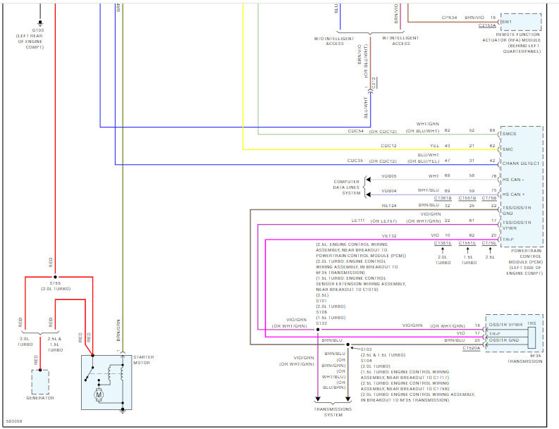Select the 'W/ INTELLIGENT ACCESS' label
Viewport: 559px width, 429px height.
pyautogui.click(x=400, y=41)
